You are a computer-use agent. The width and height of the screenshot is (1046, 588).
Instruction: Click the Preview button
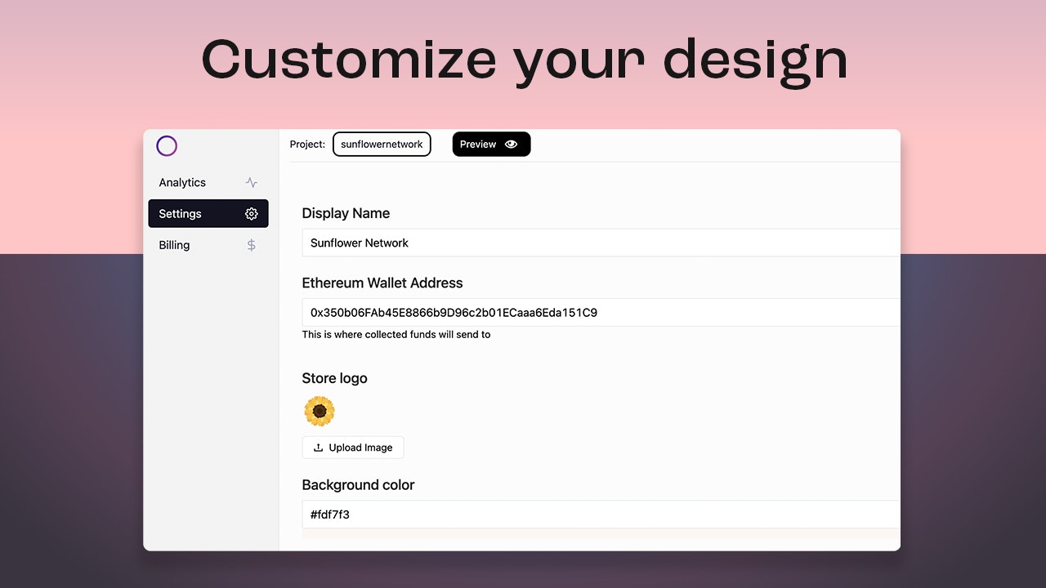click(x=491, y=145)
